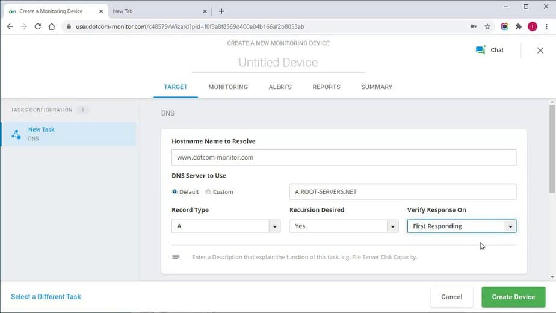Screen dimensions: 556x313
Task: Open the Chrome three-dot menu
Action: tap(546, 26)
